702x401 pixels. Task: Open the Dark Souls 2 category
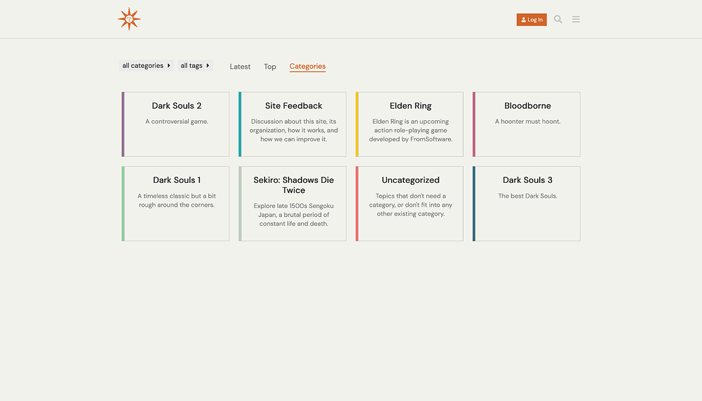pos(177,106)
